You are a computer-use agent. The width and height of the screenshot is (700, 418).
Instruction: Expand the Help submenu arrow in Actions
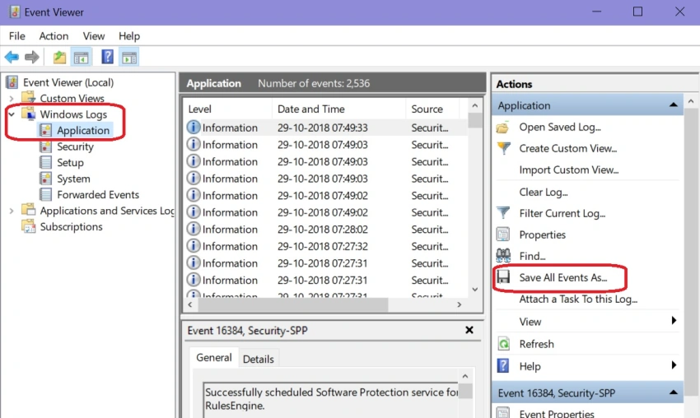tap(674, 365)
